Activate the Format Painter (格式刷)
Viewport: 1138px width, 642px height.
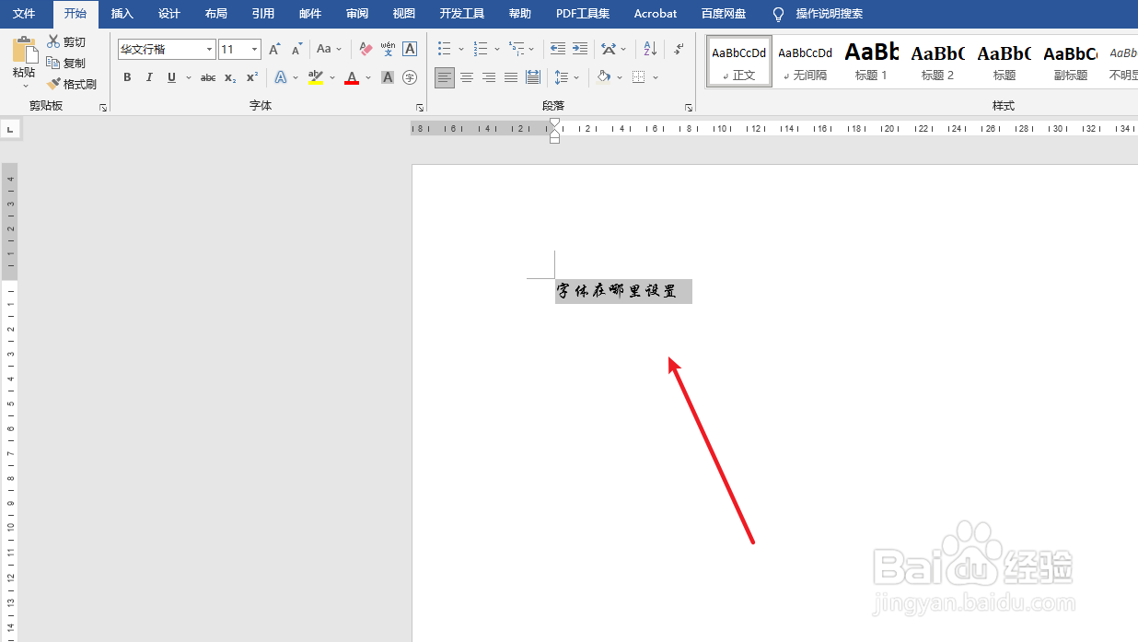coord(72,84)
